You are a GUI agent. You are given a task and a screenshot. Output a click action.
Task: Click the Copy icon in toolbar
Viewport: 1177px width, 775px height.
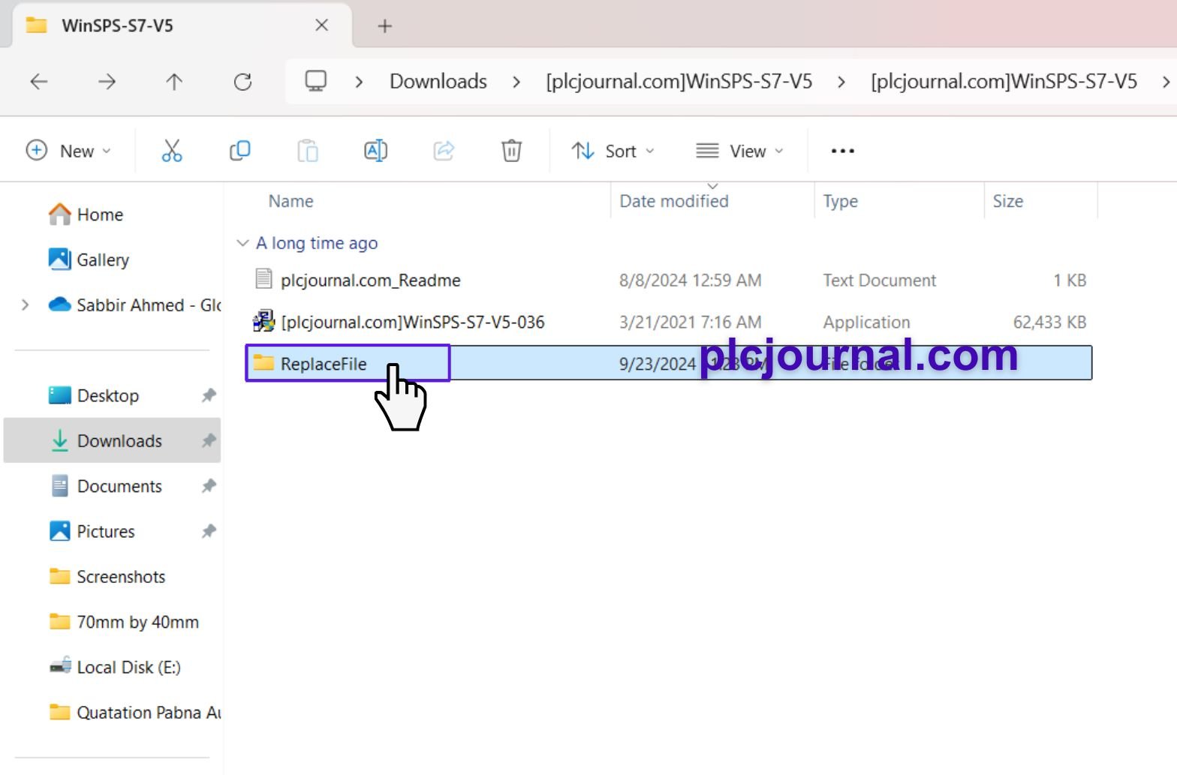(239, 151)
